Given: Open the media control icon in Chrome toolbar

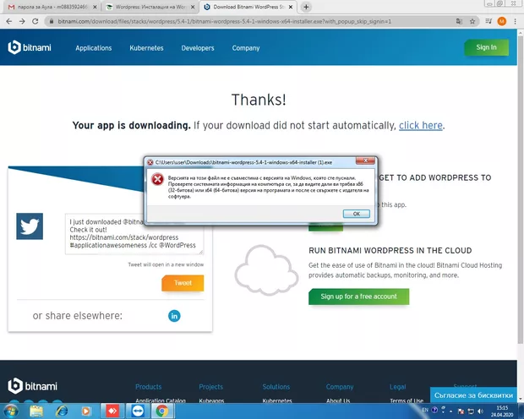Looking at the screenshot, I should (x=489, y=21).
